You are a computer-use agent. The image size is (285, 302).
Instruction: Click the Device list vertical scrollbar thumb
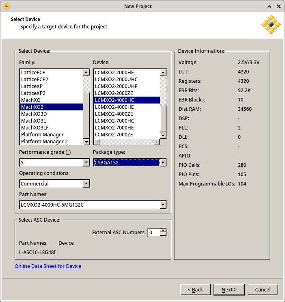163,119
